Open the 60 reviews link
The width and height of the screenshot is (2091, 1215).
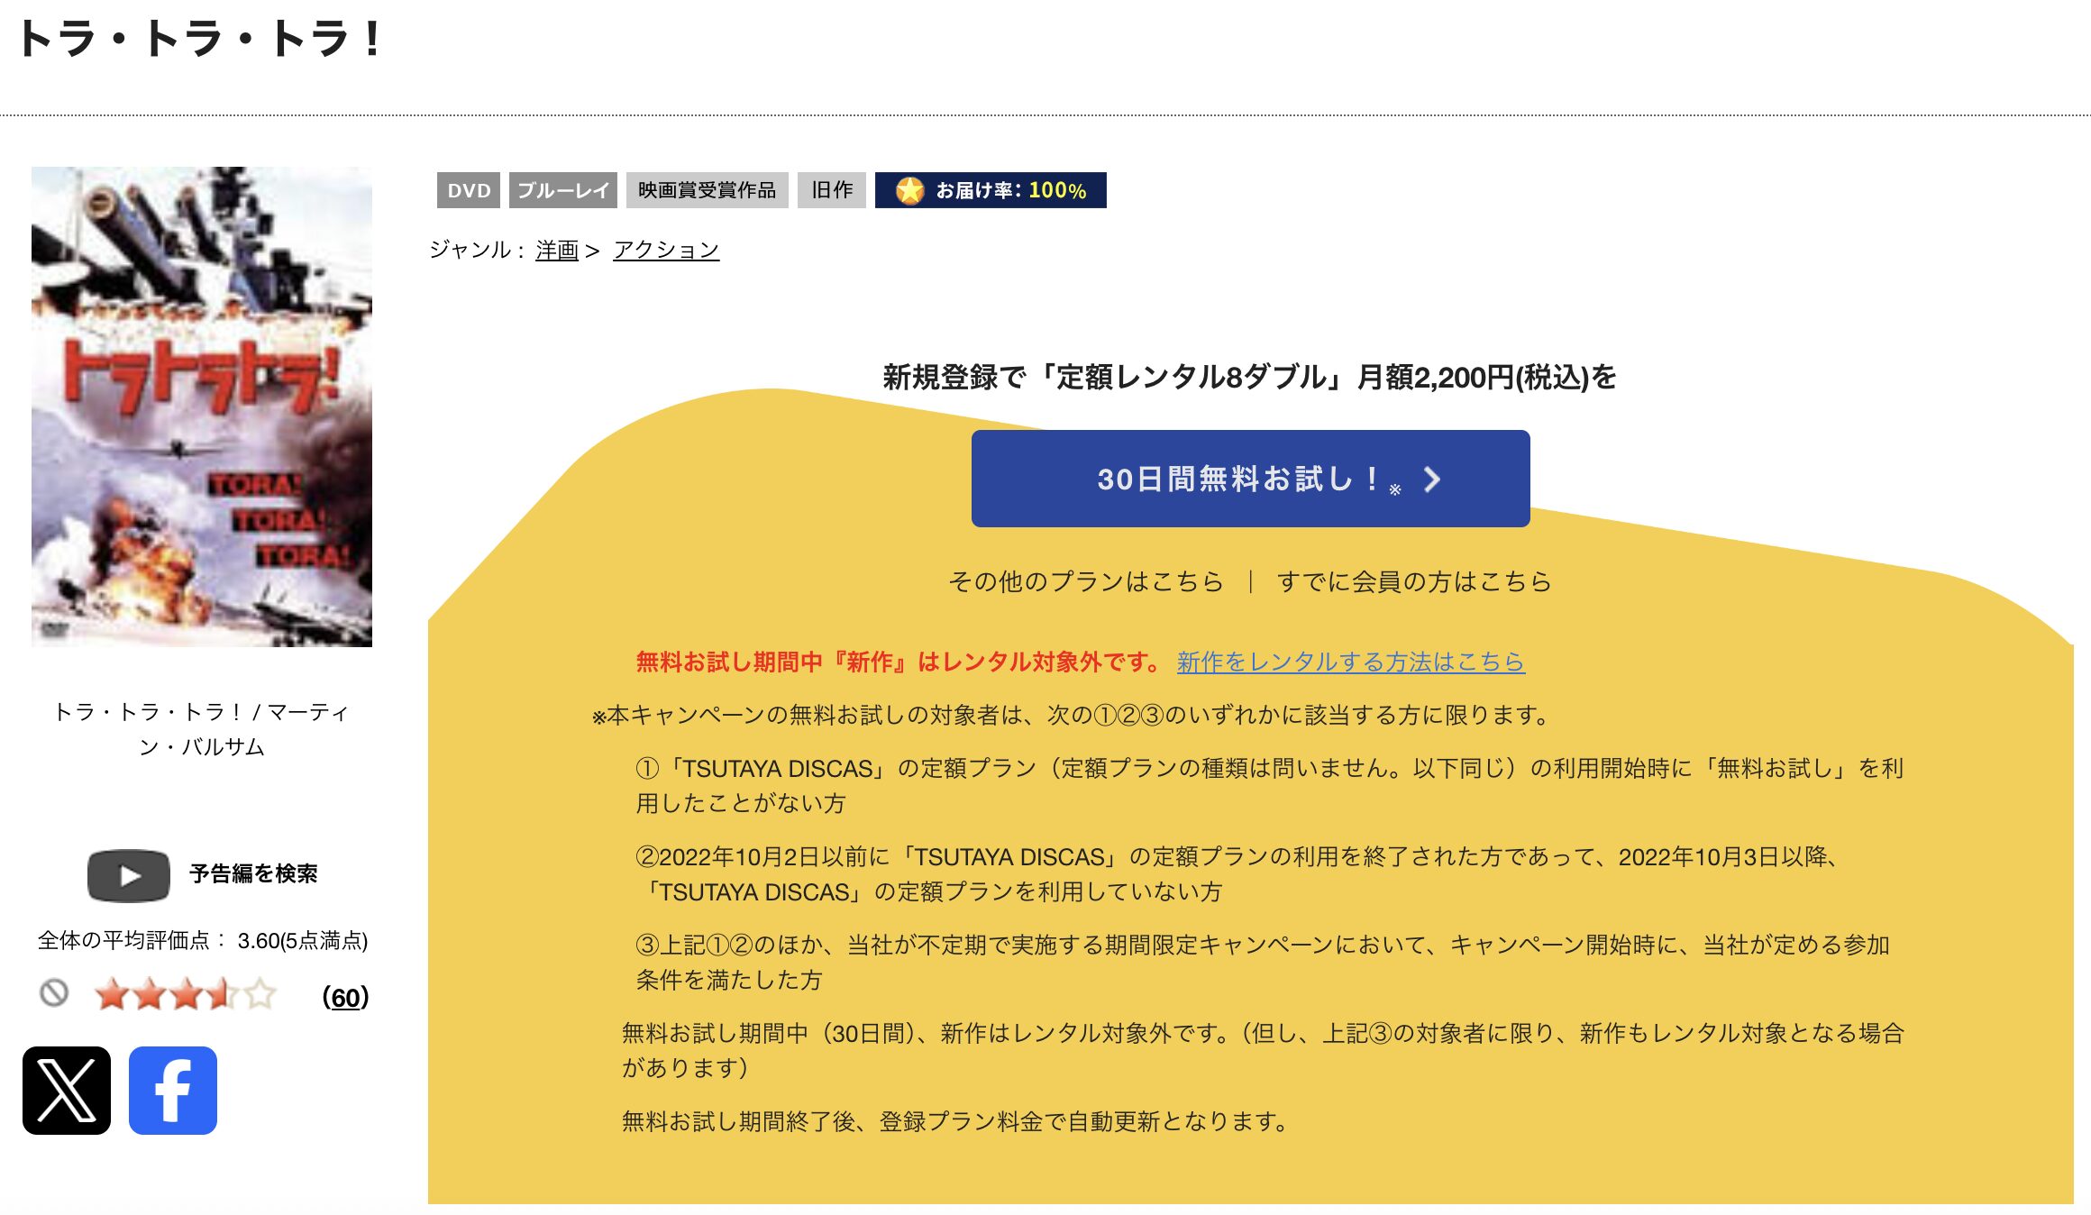pos(345,997)
